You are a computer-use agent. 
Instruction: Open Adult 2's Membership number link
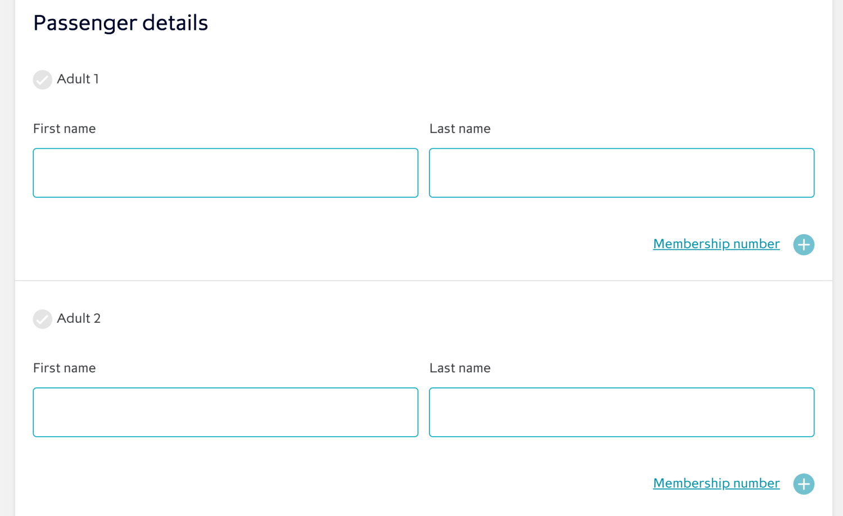click(x=716, y=483)
